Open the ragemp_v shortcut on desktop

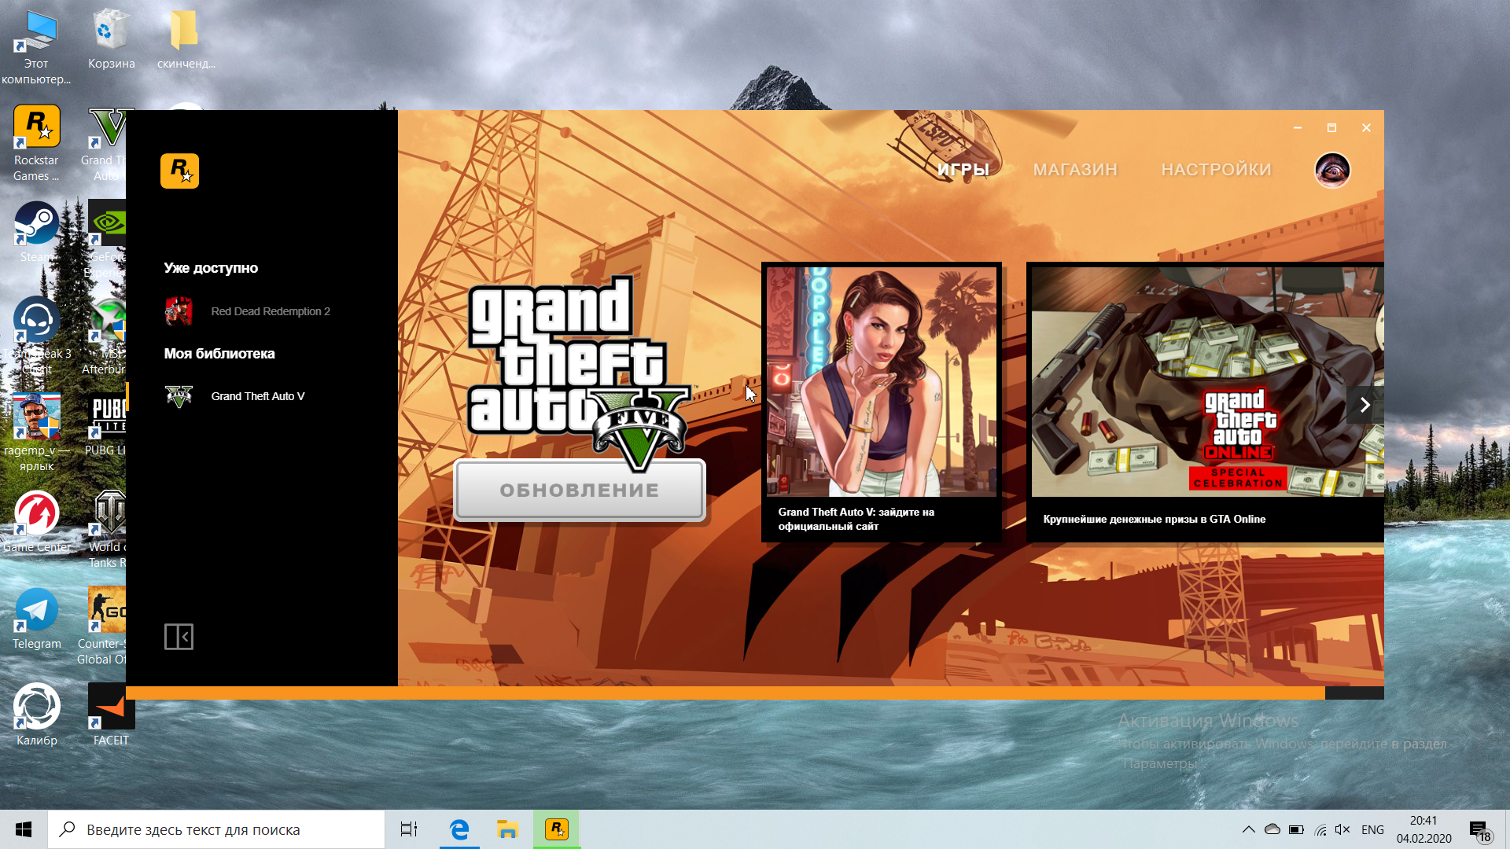36,433
